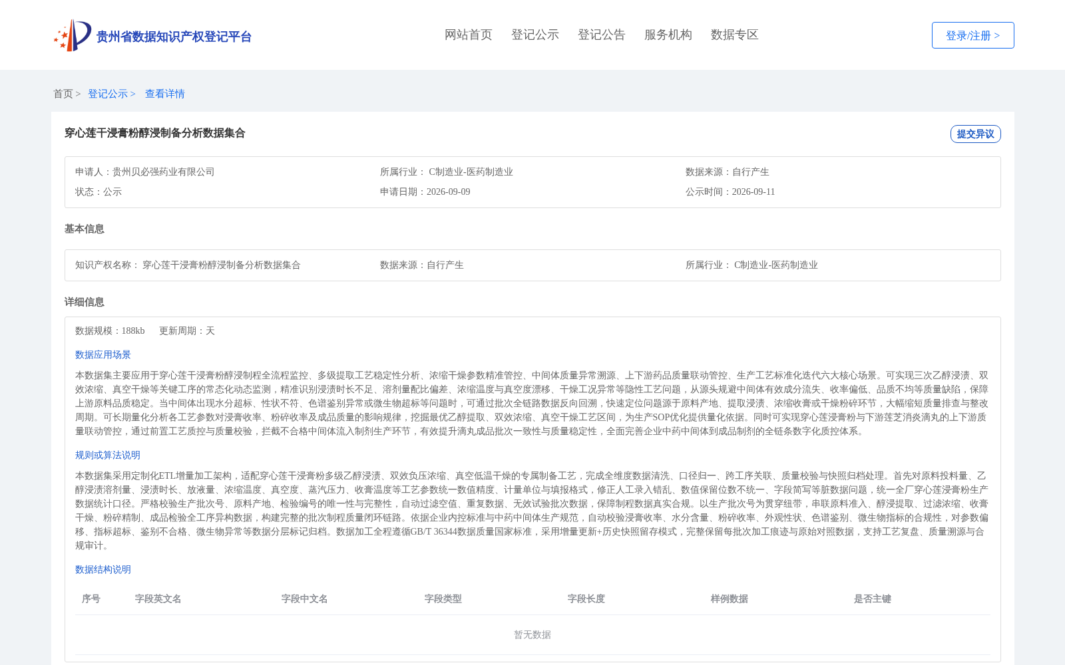Click 首页 breadcrumb link

tap(63, 94)
